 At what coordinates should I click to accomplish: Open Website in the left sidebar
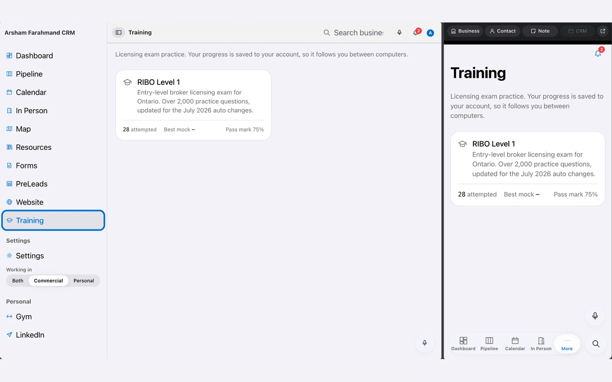(53, 202)
